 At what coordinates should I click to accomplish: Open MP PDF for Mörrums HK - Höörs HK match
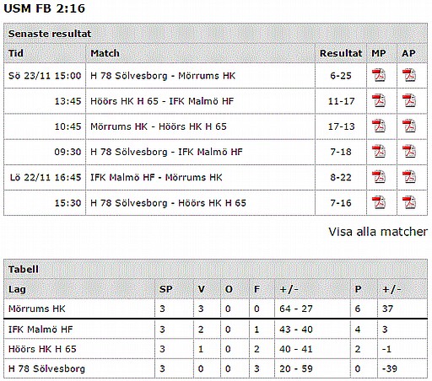pos(379,126)
